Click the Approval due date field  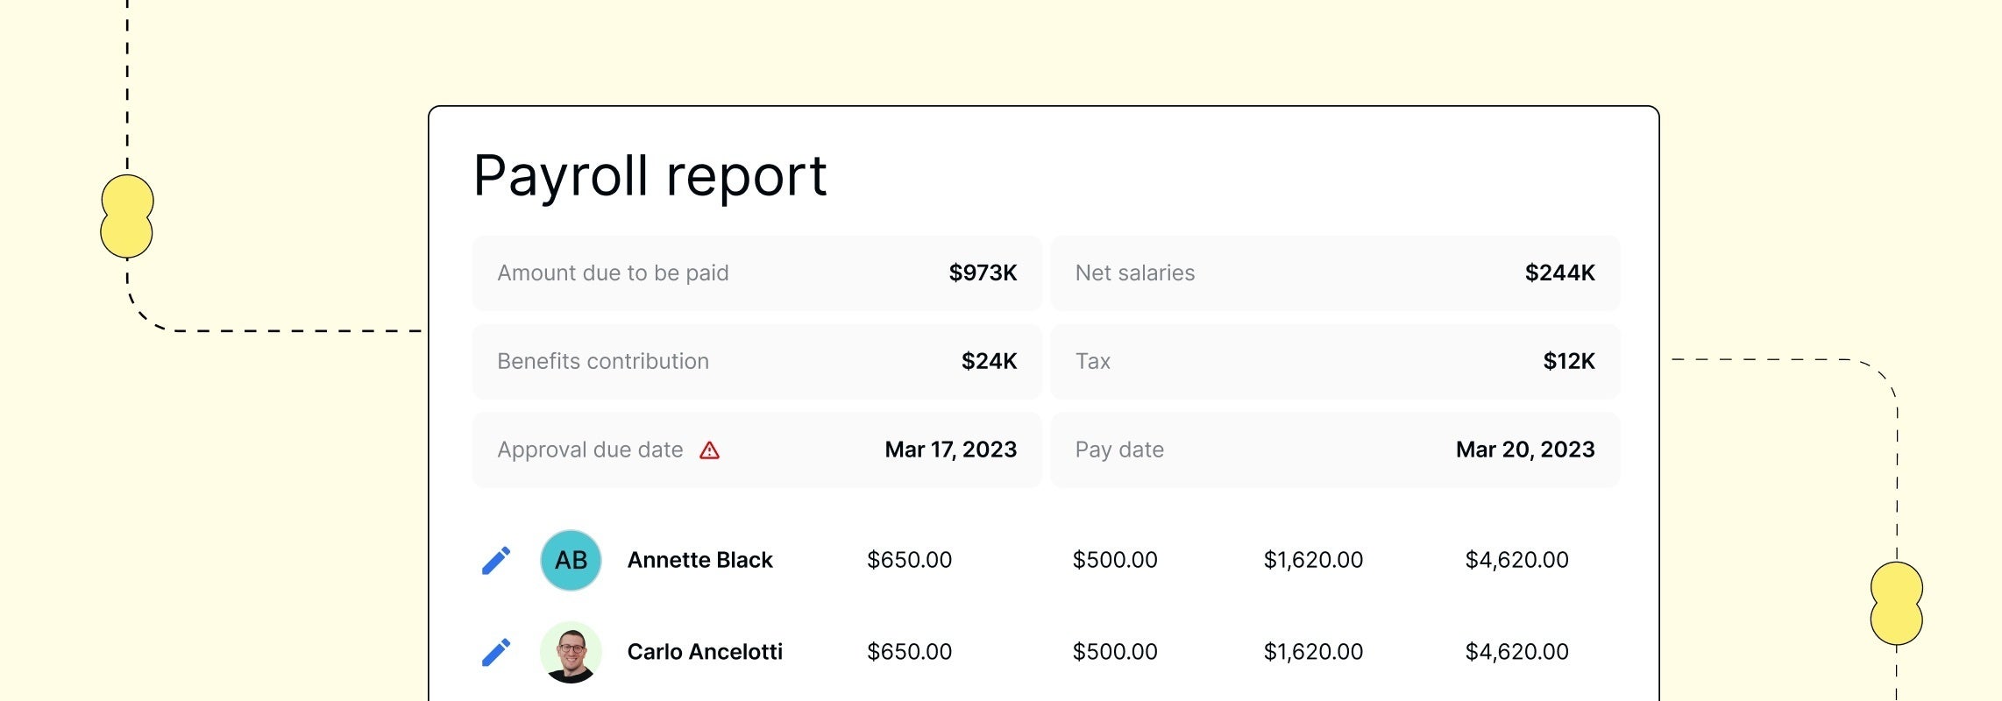[x=756, y=450]
